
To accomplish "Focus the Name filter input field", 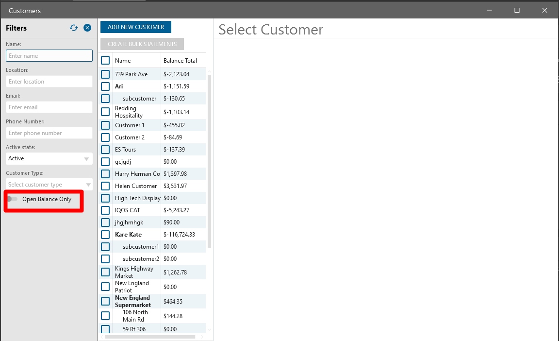I will (x=49, y=56).
